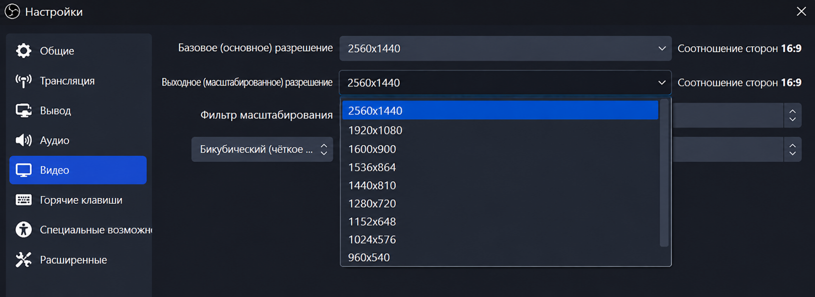
Task: Open Расширенные settings section
Action: [x=78, y=260]
